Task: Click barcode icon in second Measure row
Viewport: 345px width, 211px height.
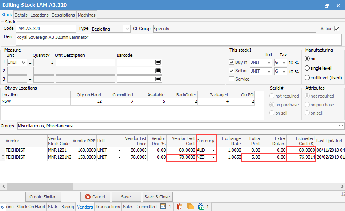Action: click(x=158, y=71)
